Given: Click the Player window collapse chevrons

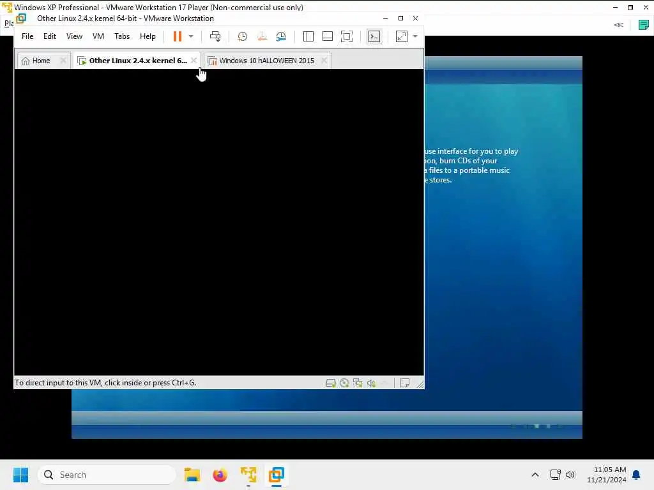Looking at the screenshot, I should [x=618, y=25].
